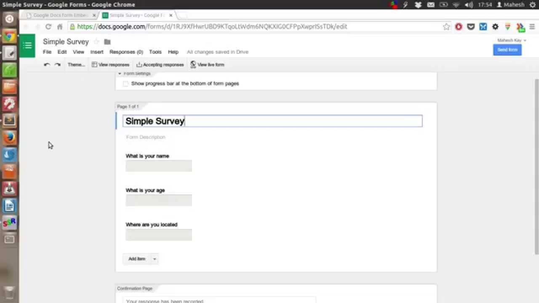The width and height of the screenshot is (539, 303).
Task: Open the Insert menu
Action: (97, 52)
